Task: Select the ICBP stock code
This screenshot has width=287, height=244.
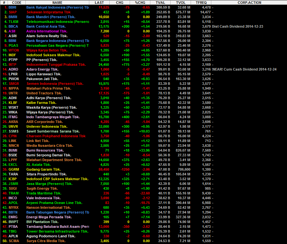Action: (12, 179)
